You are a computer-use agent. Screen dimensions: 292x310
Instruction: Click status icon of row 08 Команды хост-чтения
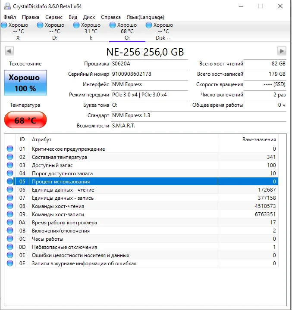point(10,206)
